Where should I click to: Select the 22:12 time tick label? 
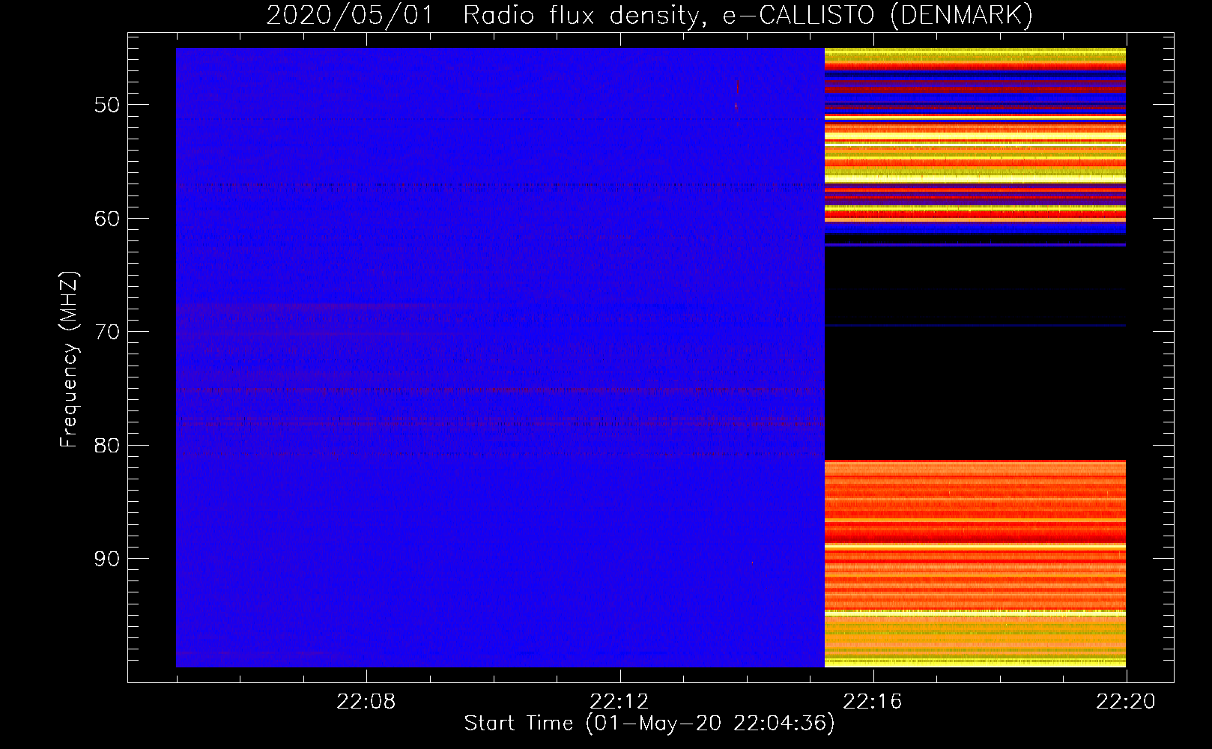point(619,702)
